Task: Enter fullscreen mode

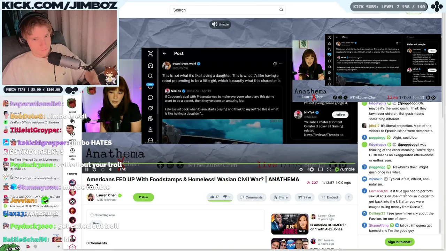Action: (x=329, y=169)
